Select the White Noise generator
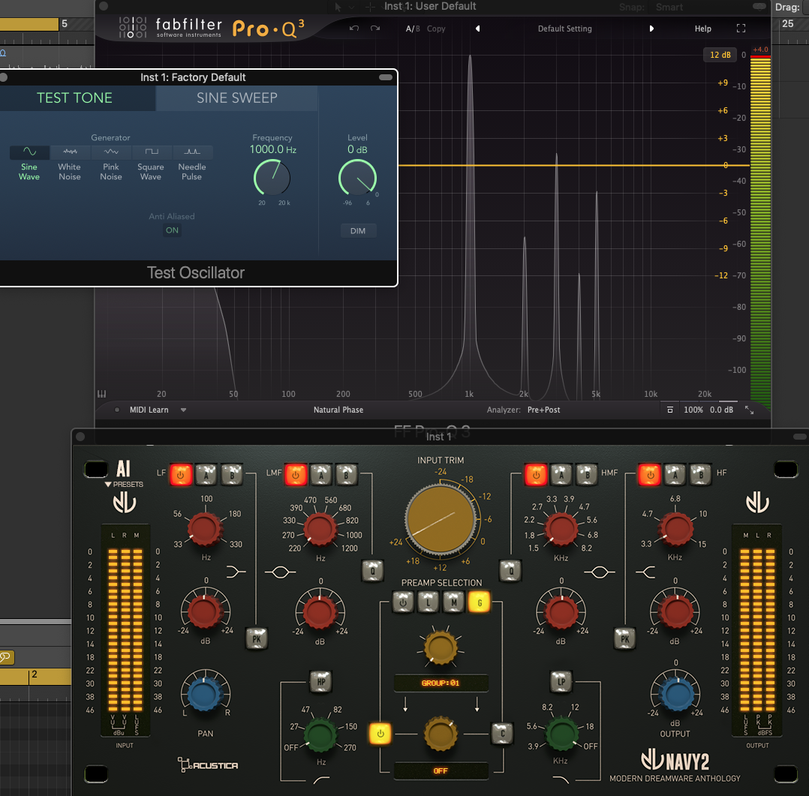 click(70, 163)
